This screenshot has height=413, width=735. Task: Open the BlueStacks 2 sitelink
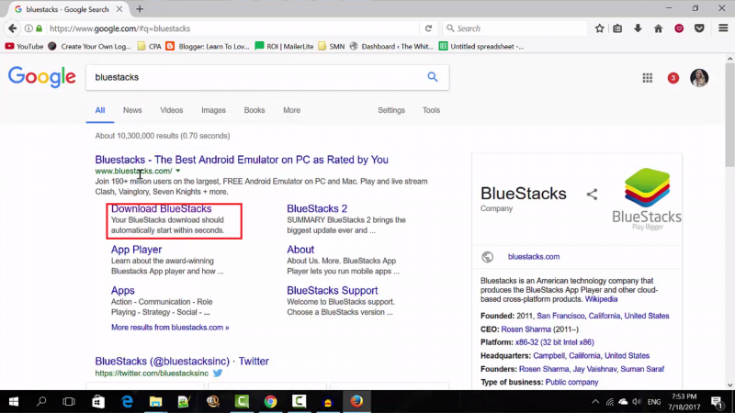pyautogui.click(x=317, y=208)
